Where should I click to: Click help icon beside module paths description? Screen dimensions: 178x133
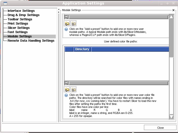coord(66,29)
